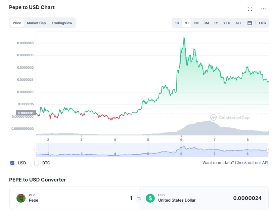Click the 0.0000011 price marker label
The width and height of the screenshot is (272, 212).
(x=26, y=113)
